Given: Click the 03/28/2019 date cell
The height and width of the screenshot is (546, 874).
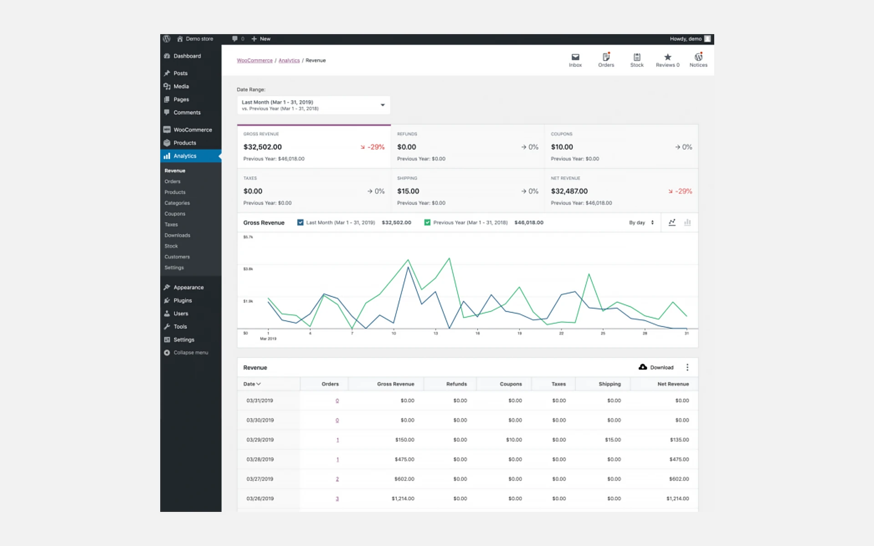Looking at the screenshot, I should pos(260,460).
